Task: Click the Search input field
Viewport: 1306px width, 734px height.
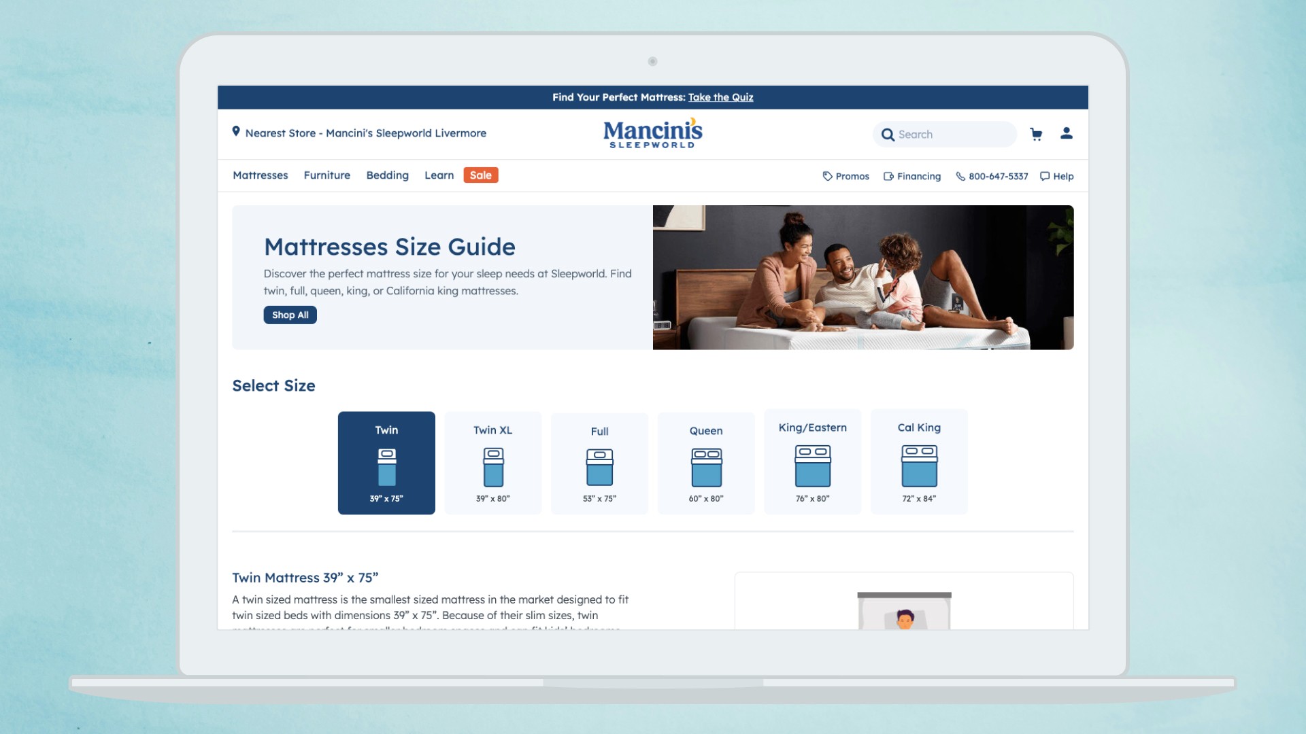Action: (x=952, y=135)
